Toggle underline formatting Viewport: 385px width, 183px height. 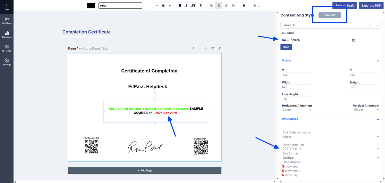click(201, 6)
